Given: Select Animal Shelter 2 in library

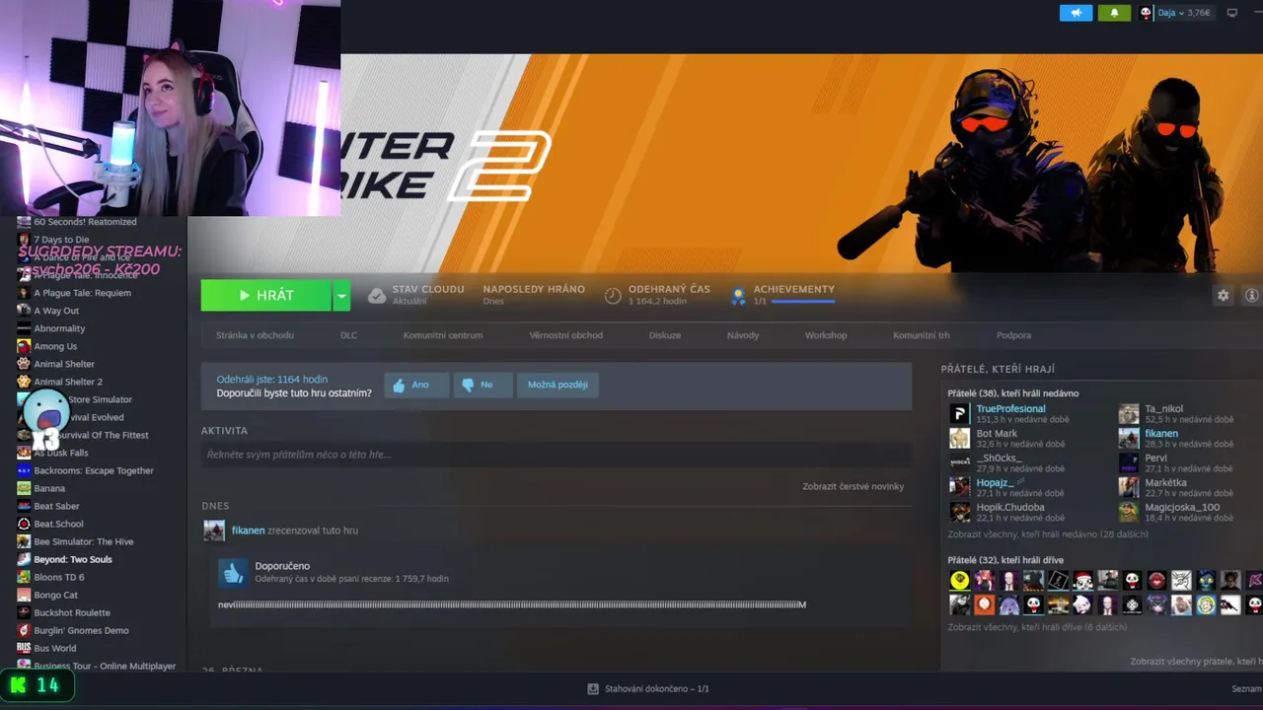Looking at the screenshot, I should (x=68, y=382).
